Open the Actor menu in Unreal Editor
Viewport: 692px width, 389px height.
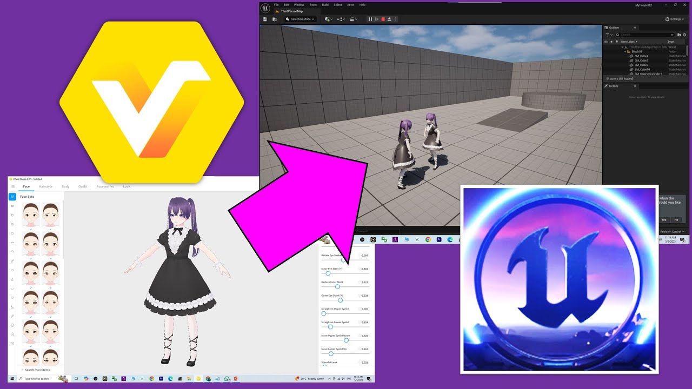pos(350,5)
